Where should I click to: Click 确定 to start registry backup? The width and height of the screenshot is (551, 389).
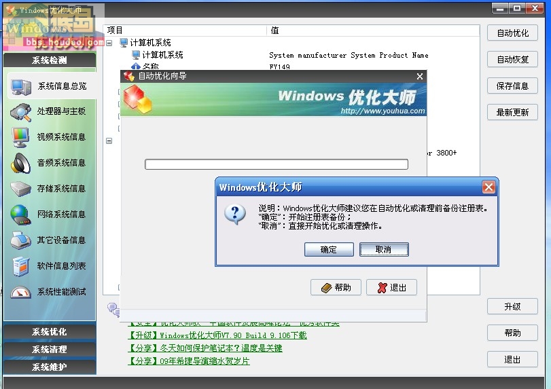point(329,250)
